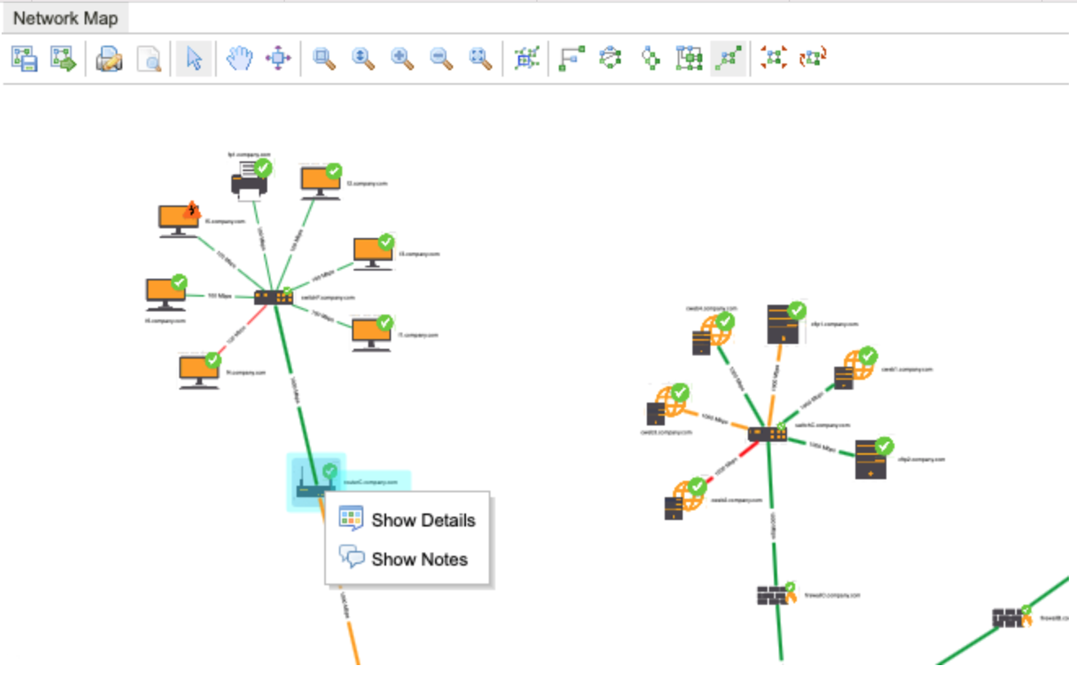The height and width of the screenshot is (683, 1077).
Task: Choose Show Details from the context menu
Action: [407, 520]
